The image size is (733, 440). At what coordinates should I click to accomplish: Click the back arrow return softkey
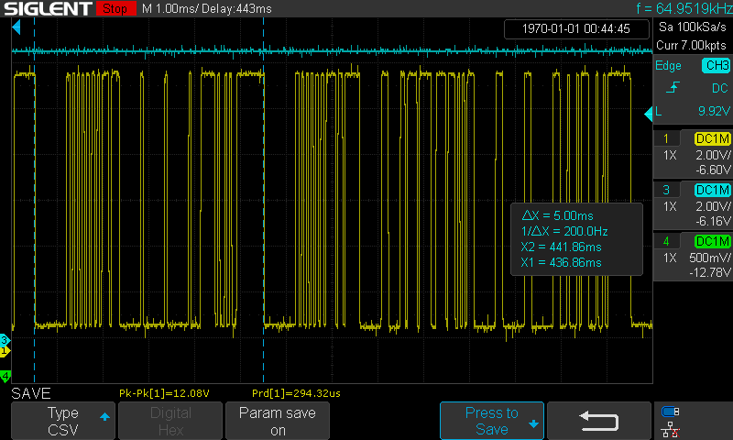click(x=599, y=422)
